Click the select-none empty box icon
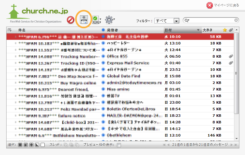 coord(42,145)
